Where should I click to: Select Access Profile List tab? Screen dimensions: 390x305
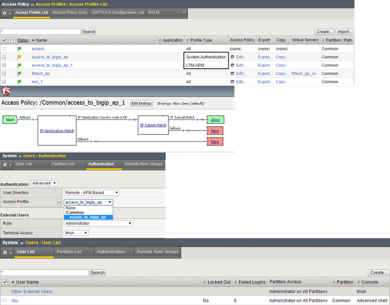pyautogui.click(x=32, y=12)
